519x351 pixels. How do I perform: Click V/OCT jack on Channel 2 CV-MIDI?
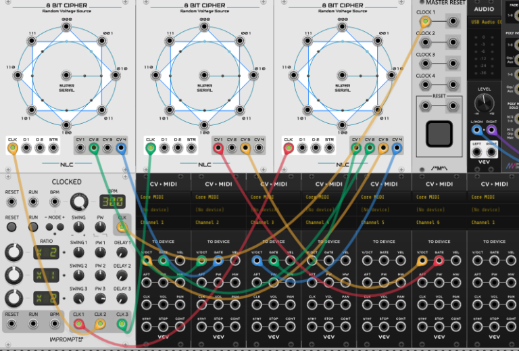click(x=201, y=261)
